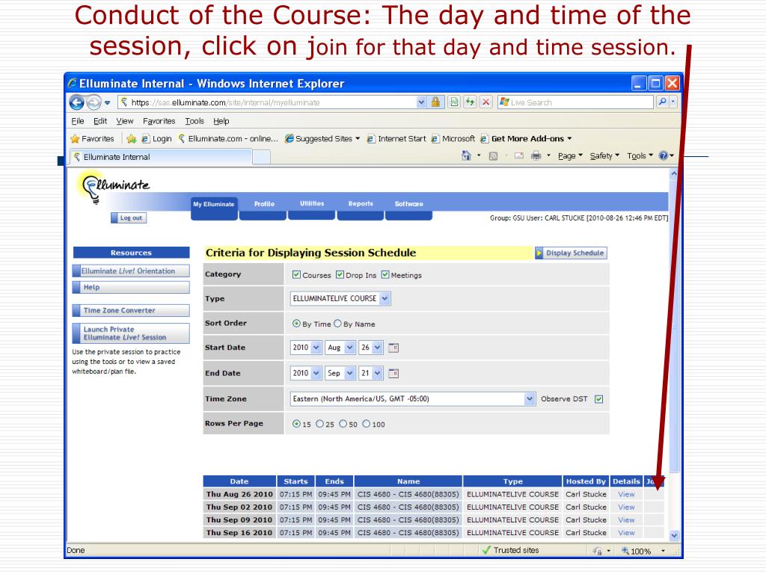The height and width of the screenshot is (574, 766).
Task: Click the Help link under Resources
Action: [x=131, y=288]
